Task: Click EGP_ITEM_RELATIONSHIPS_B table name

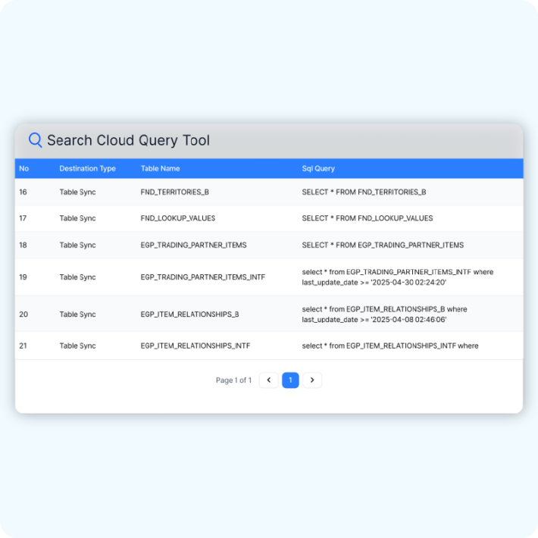Action: coord(189,314)
